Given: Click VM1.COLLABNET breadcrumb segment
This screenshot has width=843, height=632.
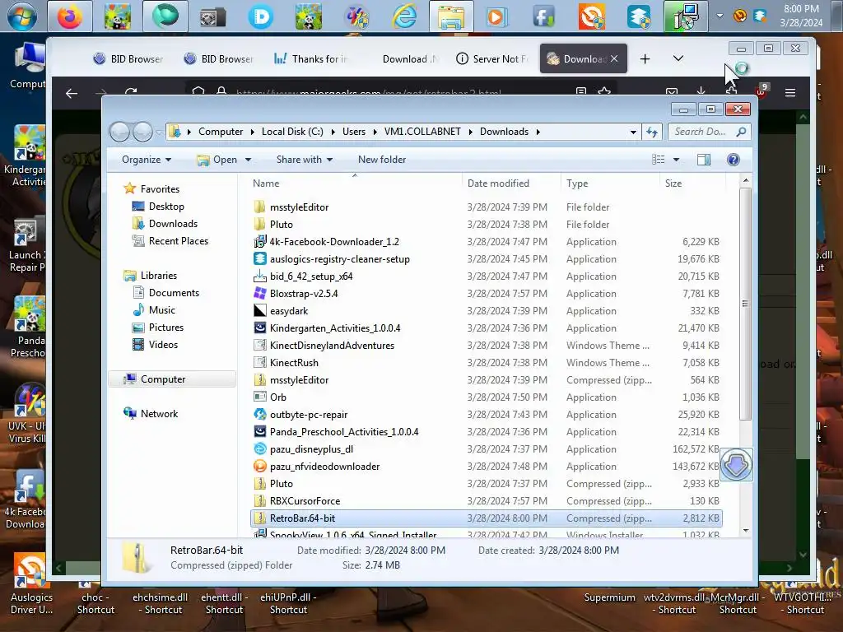Looking at the screenshot, I should pyautogui.click(x=422, y=132).
